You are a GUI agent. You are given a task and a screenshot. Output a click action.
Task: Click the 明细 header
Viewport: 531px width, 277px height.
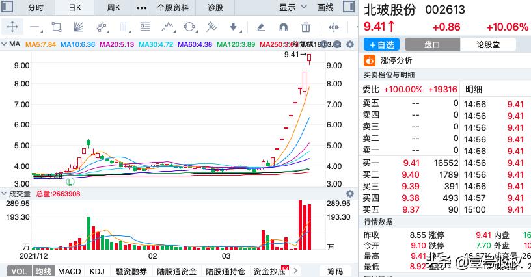pyautogui.click(x=474, y=89)
